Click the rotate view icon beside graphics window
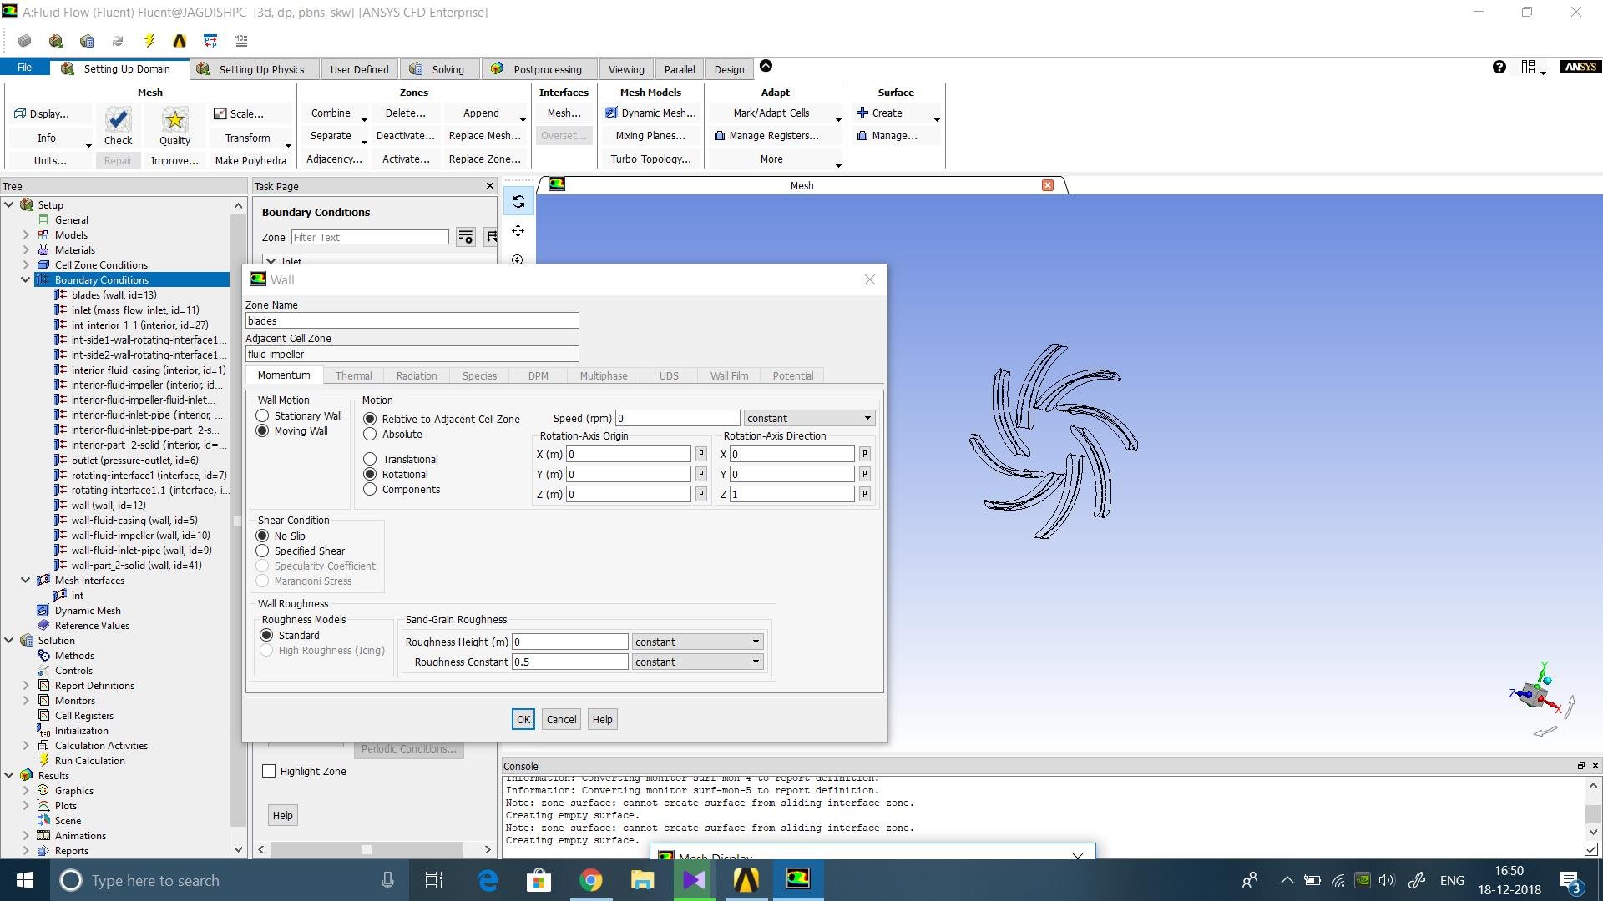Viewport: 1603px width, 901px height. (x=518, y=202)
